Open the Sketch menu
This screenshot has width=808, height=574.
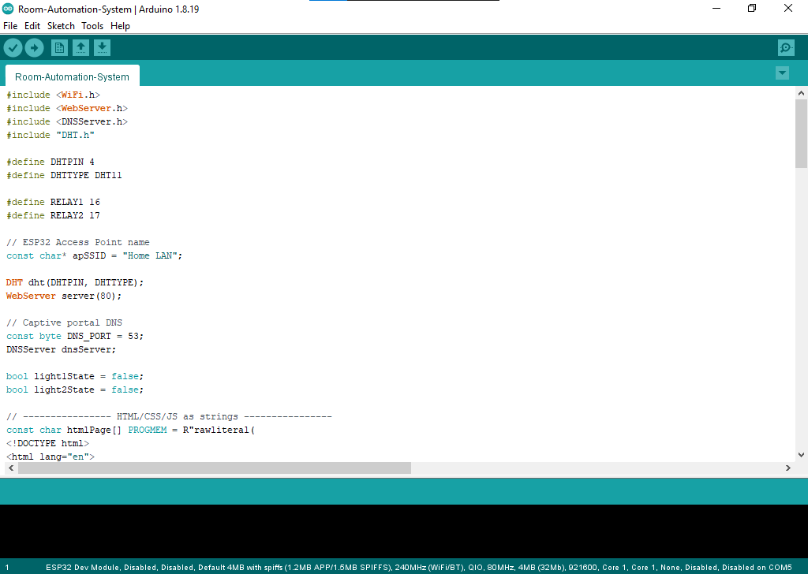click(61, 26)
